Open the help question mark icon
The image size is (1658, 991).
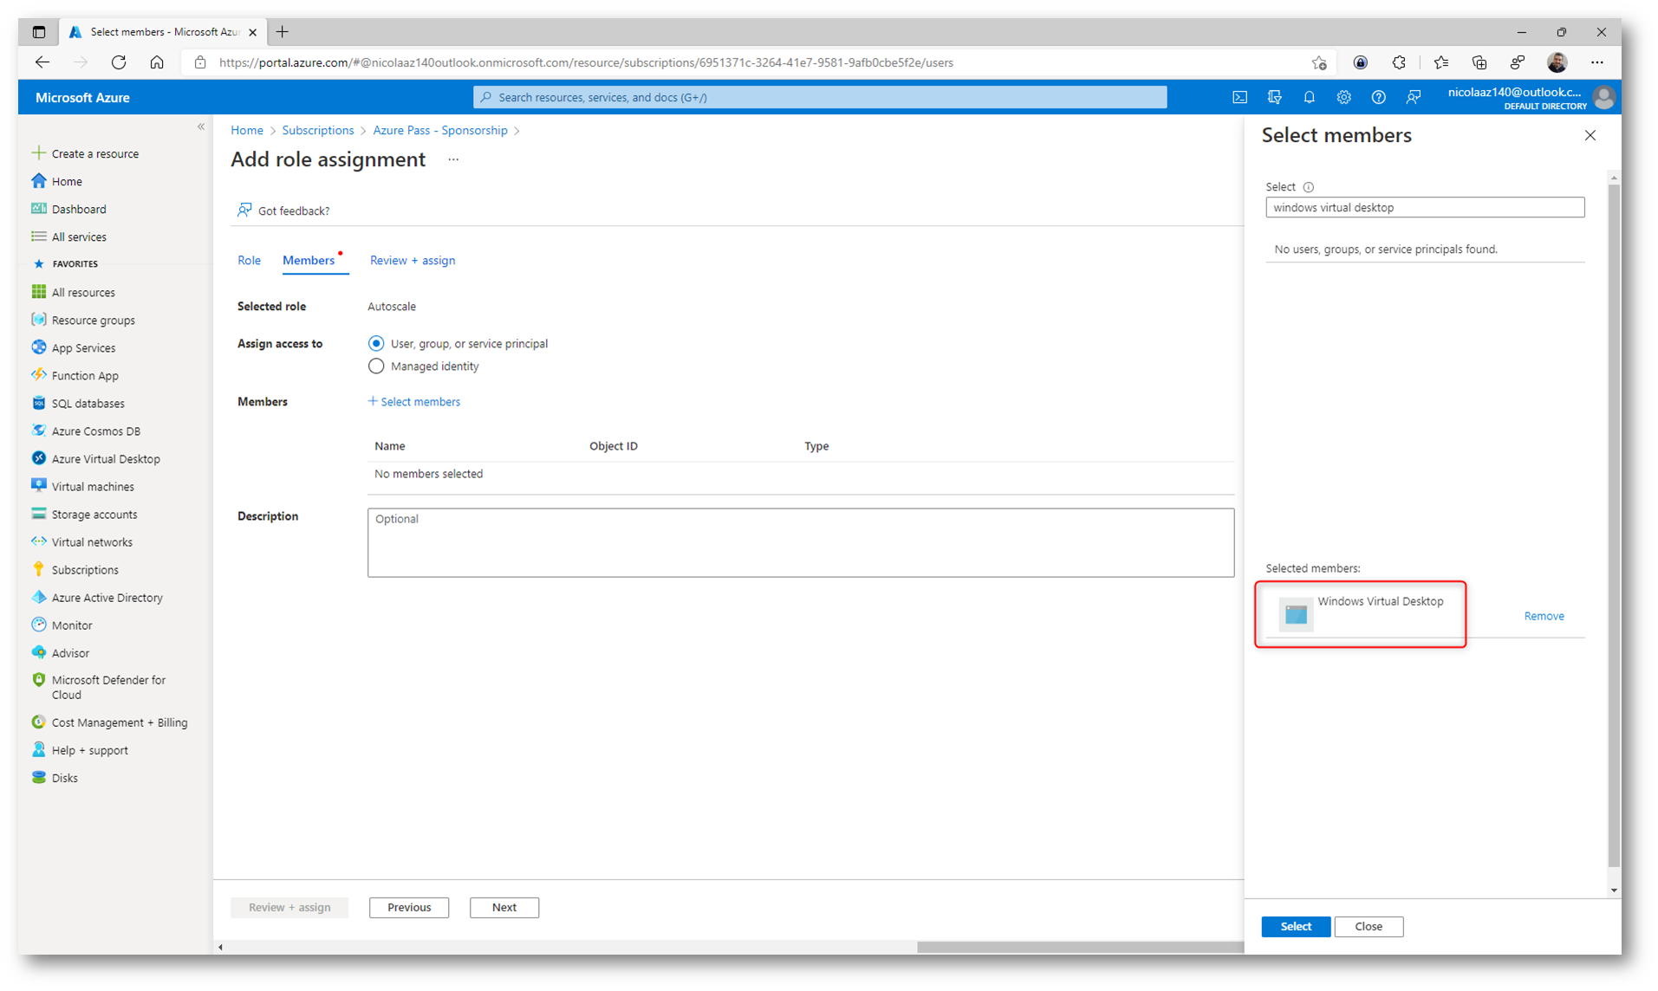1378,97
